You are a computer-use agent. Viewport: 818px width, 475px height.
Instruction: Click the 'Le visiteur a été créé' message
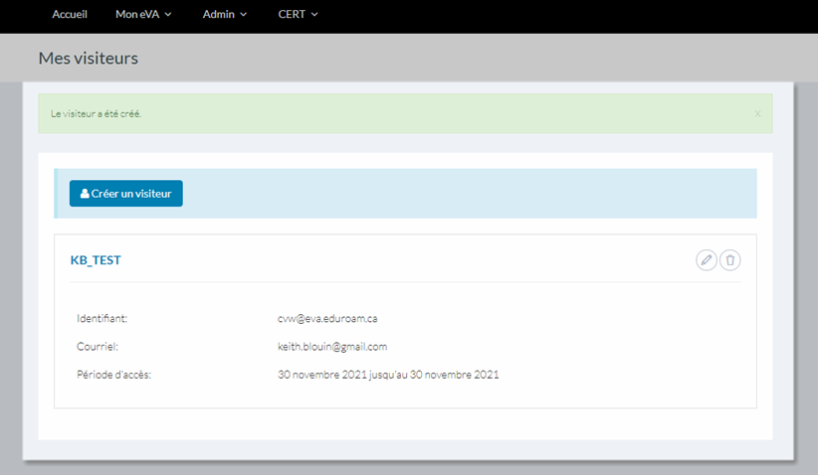point(97,114)
